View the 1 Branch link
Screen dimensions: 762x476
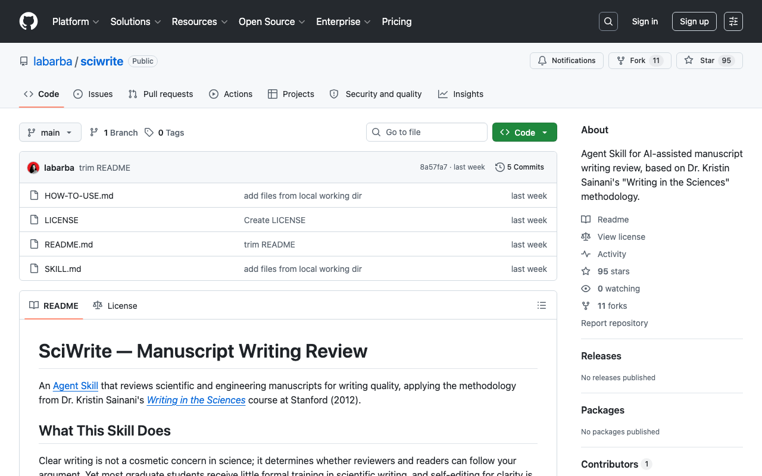[x=113, y=133]
